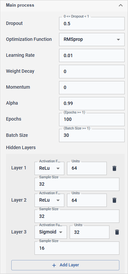This screenshot has height=274, width=128.
Task: Click the Add Layer button
Action: 65,265
